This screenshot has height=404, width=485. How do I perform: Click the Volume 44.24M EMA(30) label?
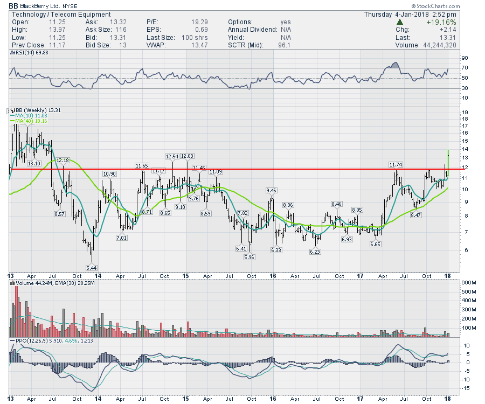tap(49, 283)
